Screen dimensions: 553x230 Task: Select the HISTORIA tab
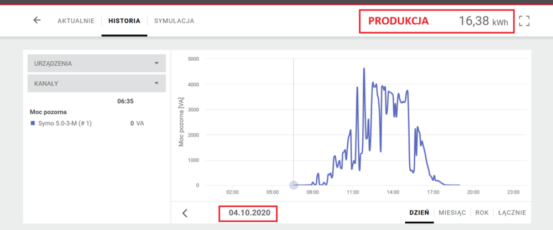[124, 21]
